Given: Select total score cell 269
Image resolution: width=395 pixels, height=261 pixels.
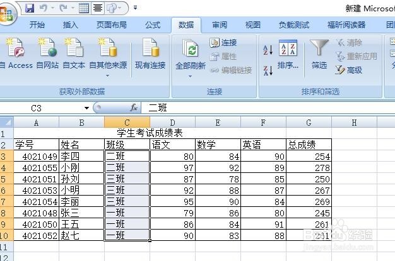Looking at the screenshot, I should tap(309, 201).
